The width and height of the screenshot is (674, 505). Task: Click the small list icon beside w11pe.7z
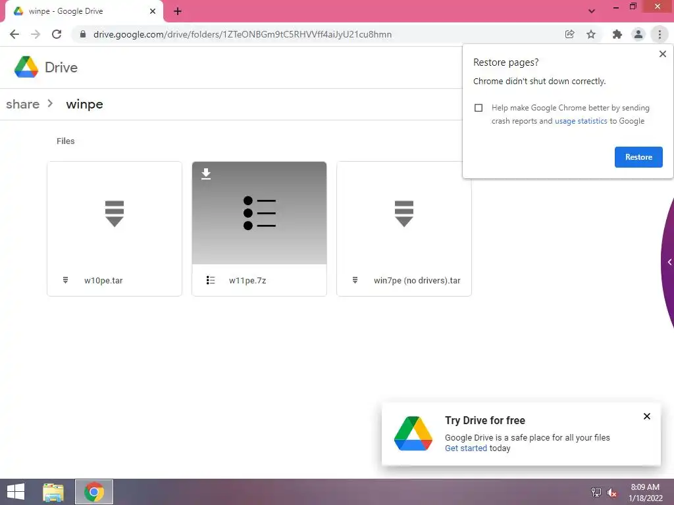[210, 280]
